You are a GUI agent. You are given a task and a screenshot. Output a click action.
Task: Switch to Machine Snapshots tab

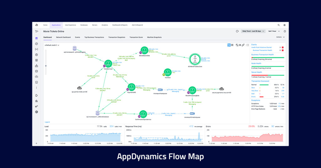tap(154, 37)
